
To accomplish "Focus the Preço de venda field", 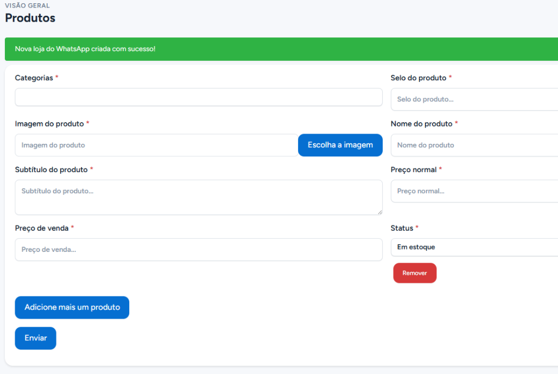I will coord(199,250).
